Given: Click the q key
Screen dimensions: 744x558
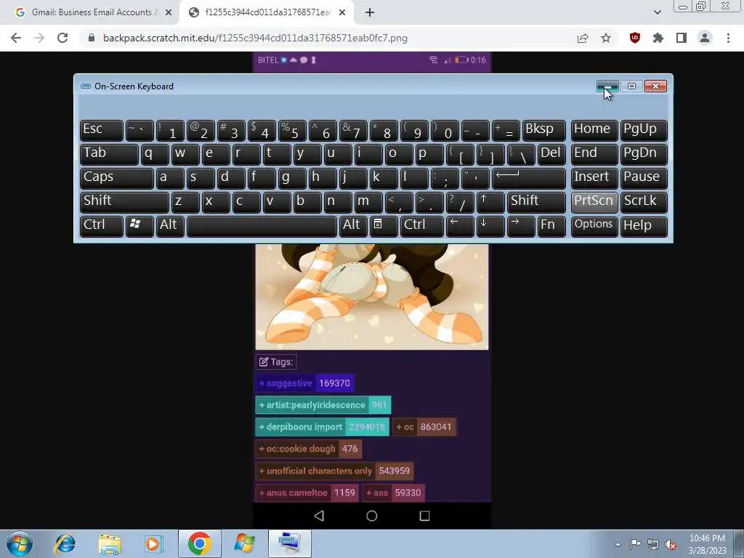Looking at the screenshot, I should coord(155,154).
